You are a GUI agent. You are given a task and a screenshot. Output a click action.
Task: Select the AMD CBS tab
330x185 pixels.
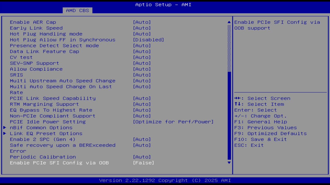(77, 11)
